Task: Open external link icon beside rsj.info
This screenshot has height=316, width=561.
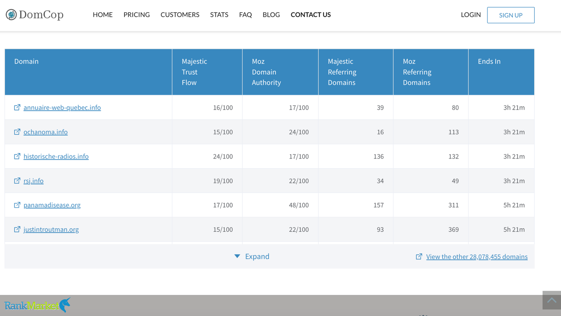Action: click(x=17, y=180)
